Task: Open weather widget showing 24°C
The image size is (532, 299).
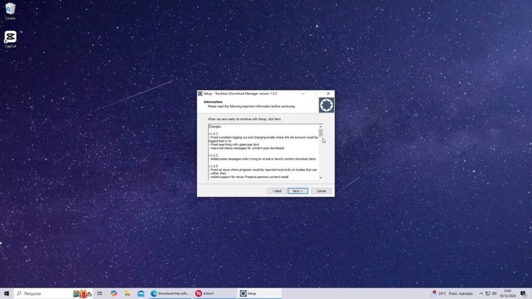Action: coord(451,294)
